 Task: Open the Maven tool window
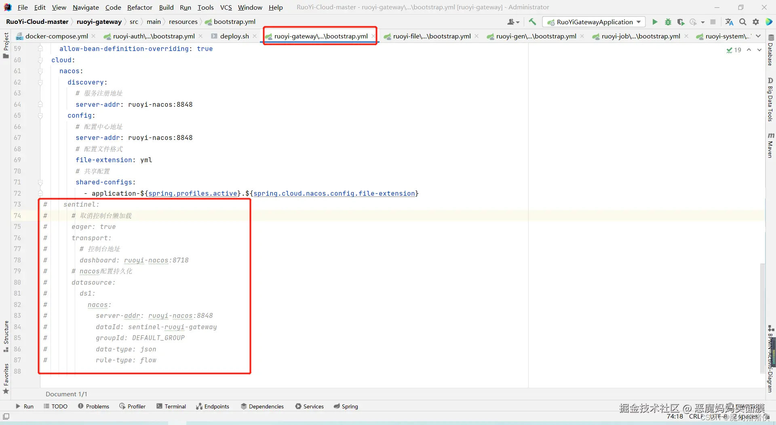click(x=771, y=145)
